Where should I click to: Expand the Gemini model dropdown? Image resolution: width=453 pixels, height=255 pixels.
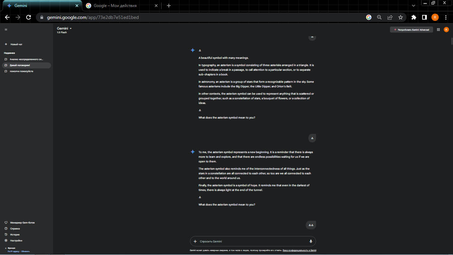click(64, 29)
